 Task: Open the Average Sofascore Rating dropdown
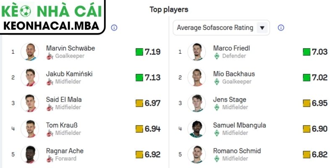[215, 28]
